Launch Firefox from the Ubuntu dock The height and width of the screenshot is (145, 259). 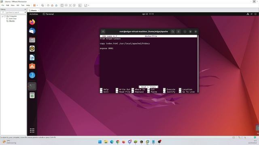(x=32, y=22)
